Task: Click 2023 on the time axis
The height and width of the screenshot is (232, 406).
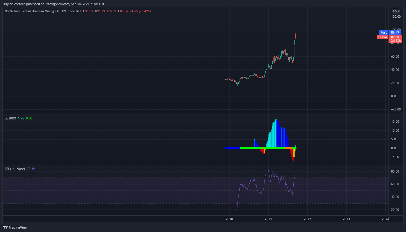Action: click(x=346, y=219)
